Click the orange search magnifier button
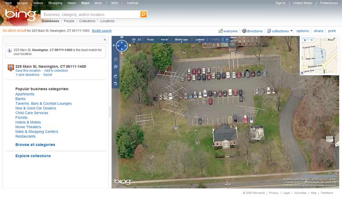Viewport: 342px width, 197px height. coord(143,15)
